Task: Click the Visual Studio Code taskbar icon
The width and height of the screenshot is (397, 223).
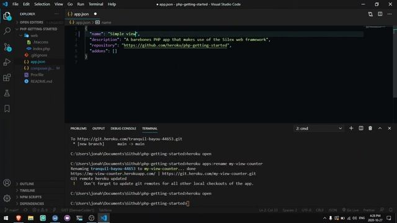Action: (104, 218)
